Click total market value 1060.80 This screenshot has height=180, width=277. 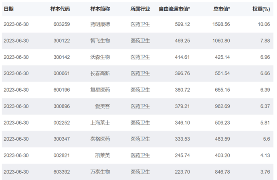pyautogui.click(x=221, y=41)
